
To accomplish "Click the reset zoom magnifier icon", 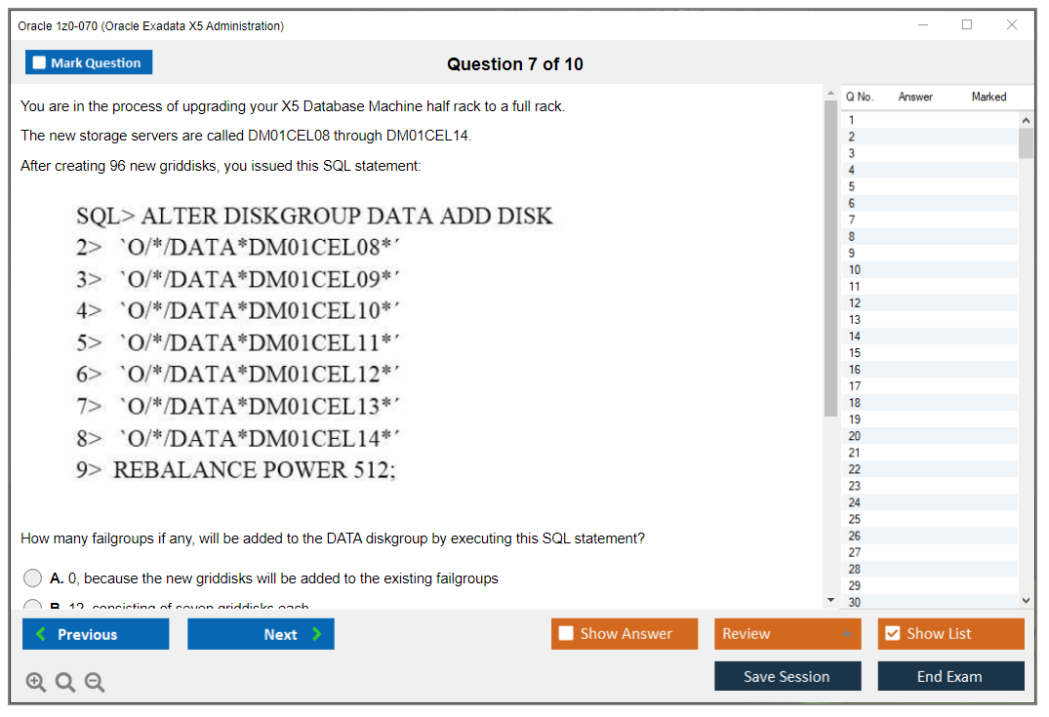I will 65,683.
